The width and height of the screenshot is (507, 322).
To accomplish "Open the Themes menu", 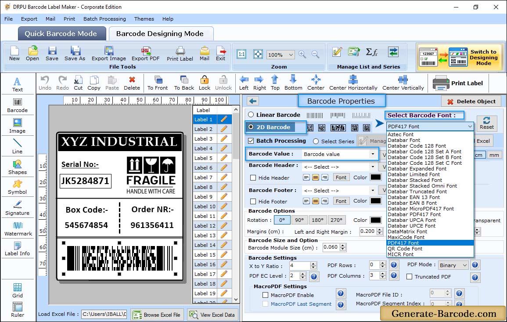I will click(144, 19).
